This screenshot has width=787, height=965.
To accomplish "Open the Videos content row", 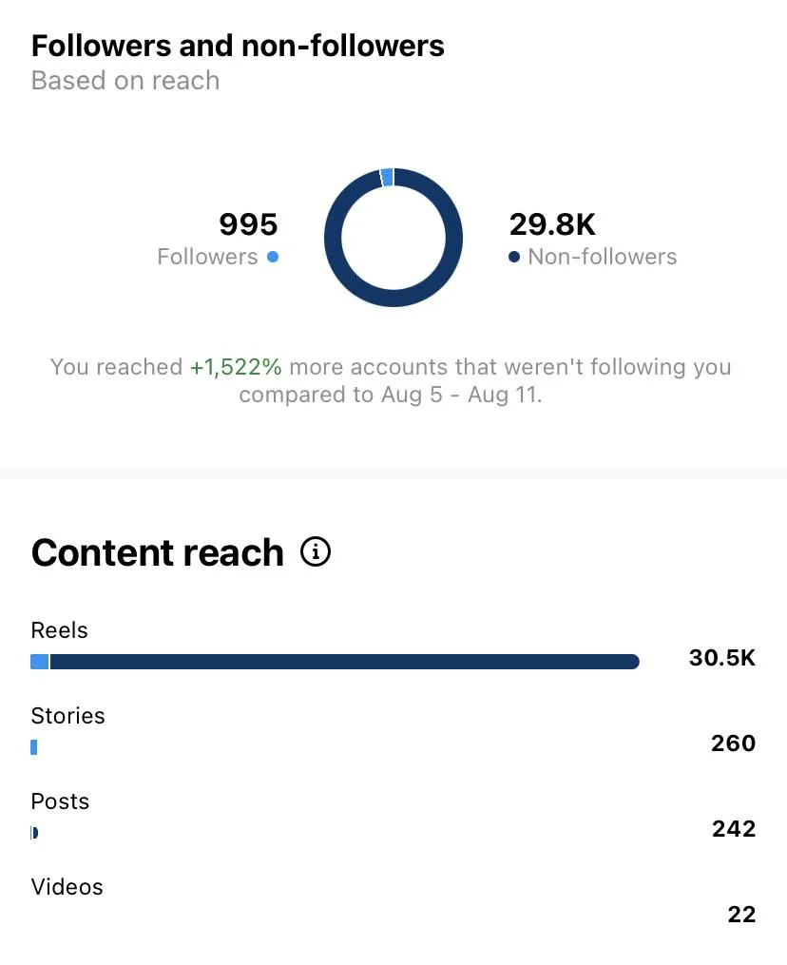I will click(x=393, y=901).
